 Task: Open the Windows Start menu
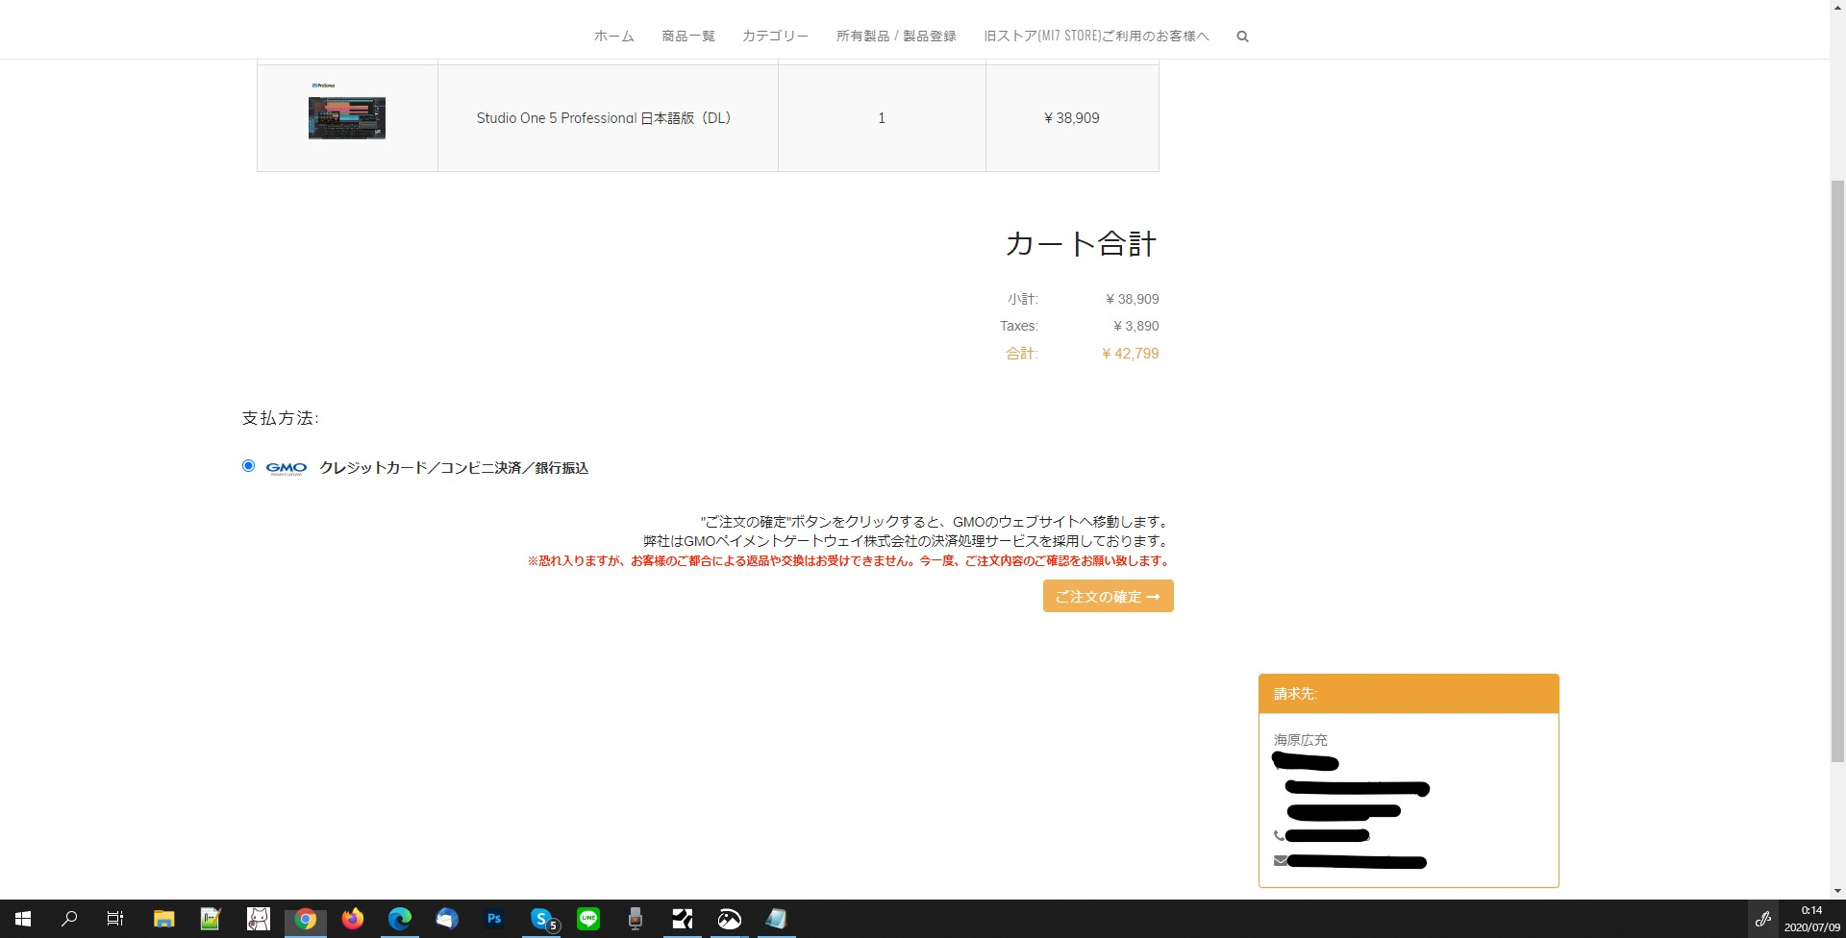coord(23,919)
